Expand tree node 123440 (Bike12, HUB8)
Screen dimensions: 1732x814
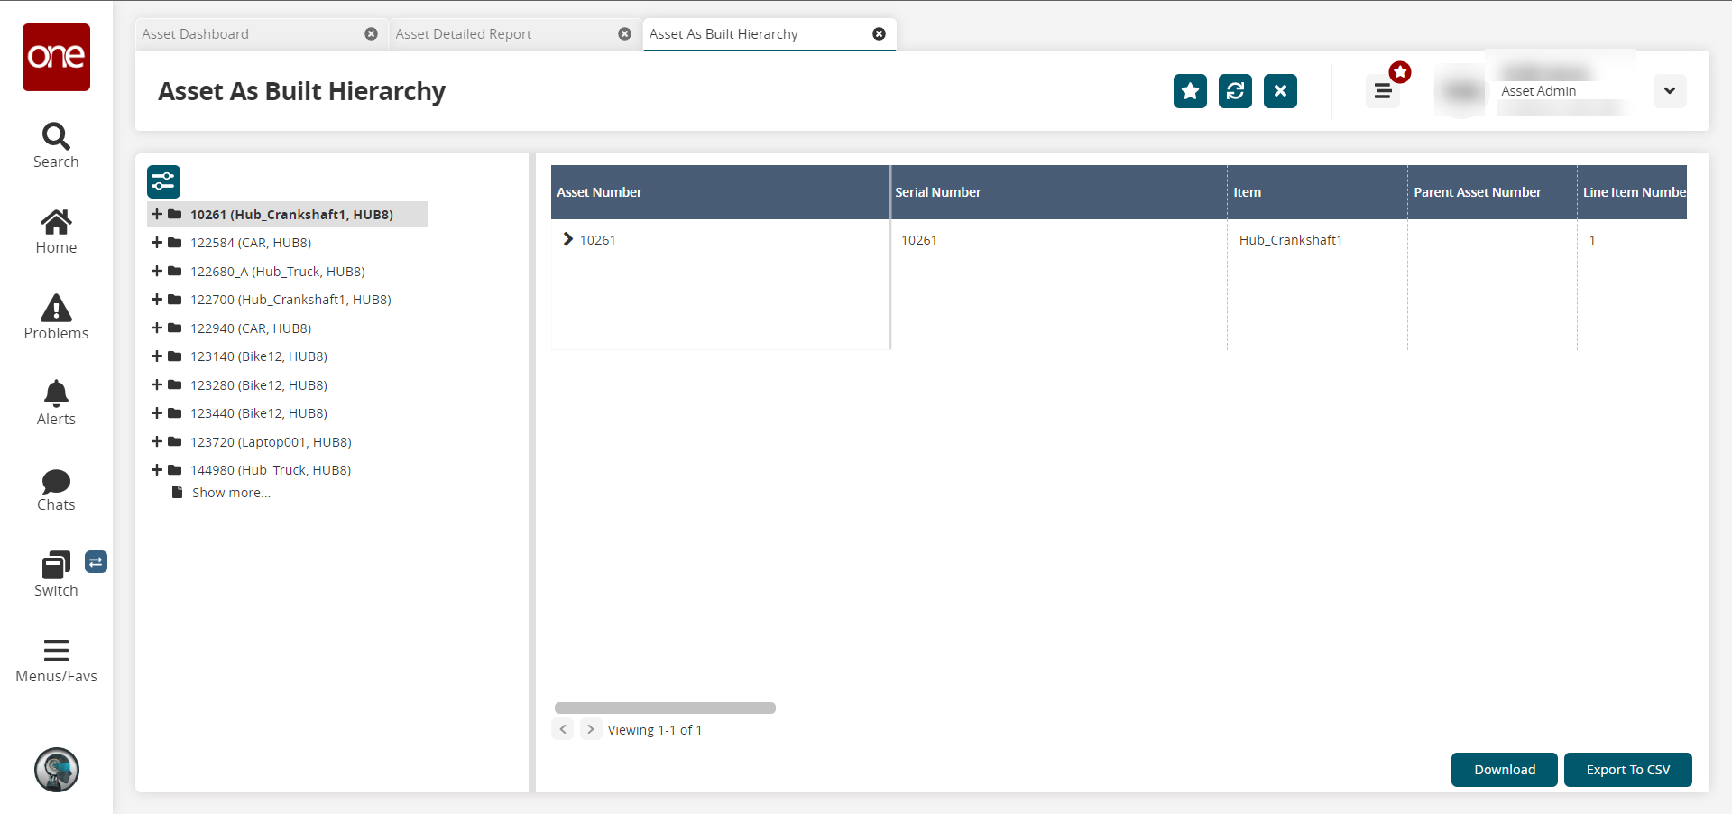[157, 413]
